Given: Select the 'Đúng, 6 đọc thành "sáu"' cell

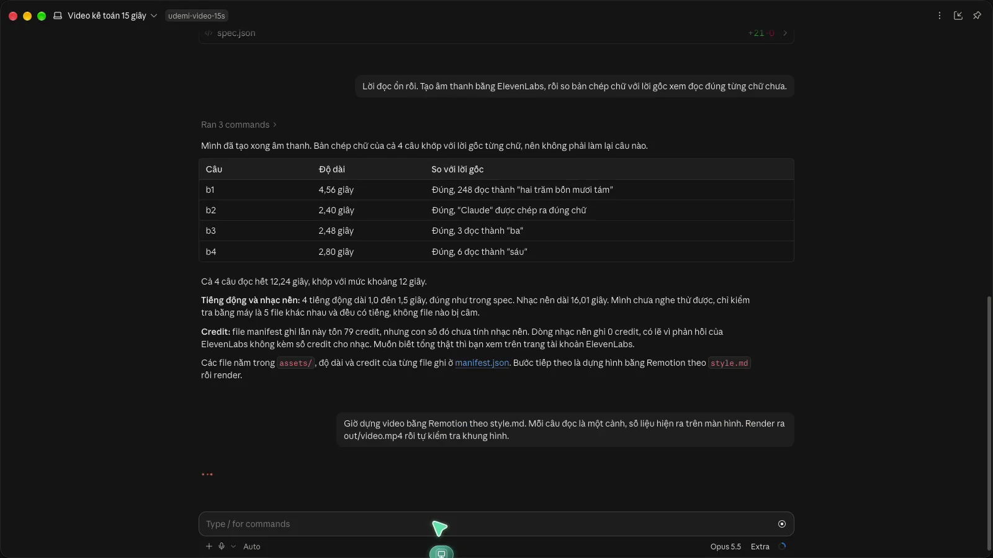Looking at the screenshot, I should (480, 252).
